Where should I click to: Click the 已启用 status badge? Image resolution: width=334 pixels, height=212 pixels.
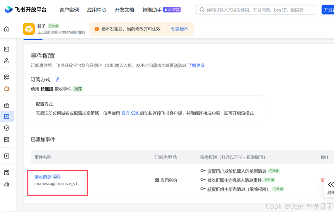click(54, 26)
